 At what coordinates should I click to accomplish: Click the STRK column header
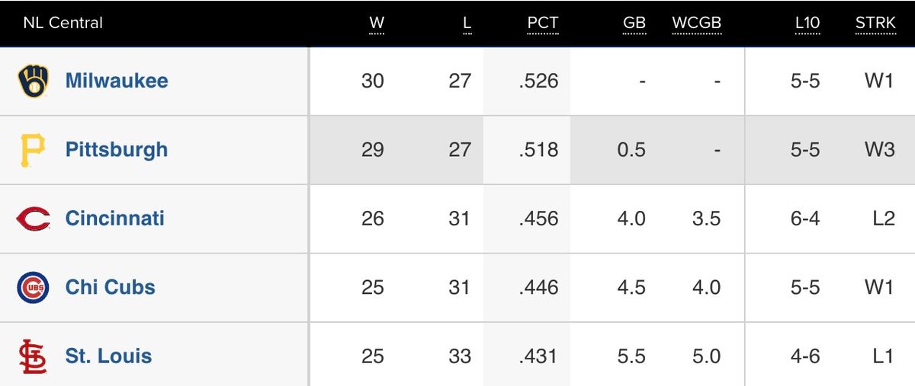pos(875,24)
